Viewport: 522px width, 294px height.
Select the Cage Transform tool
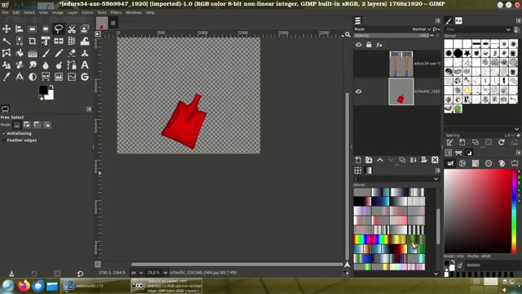pyautogui.click(x=7, y=53)
